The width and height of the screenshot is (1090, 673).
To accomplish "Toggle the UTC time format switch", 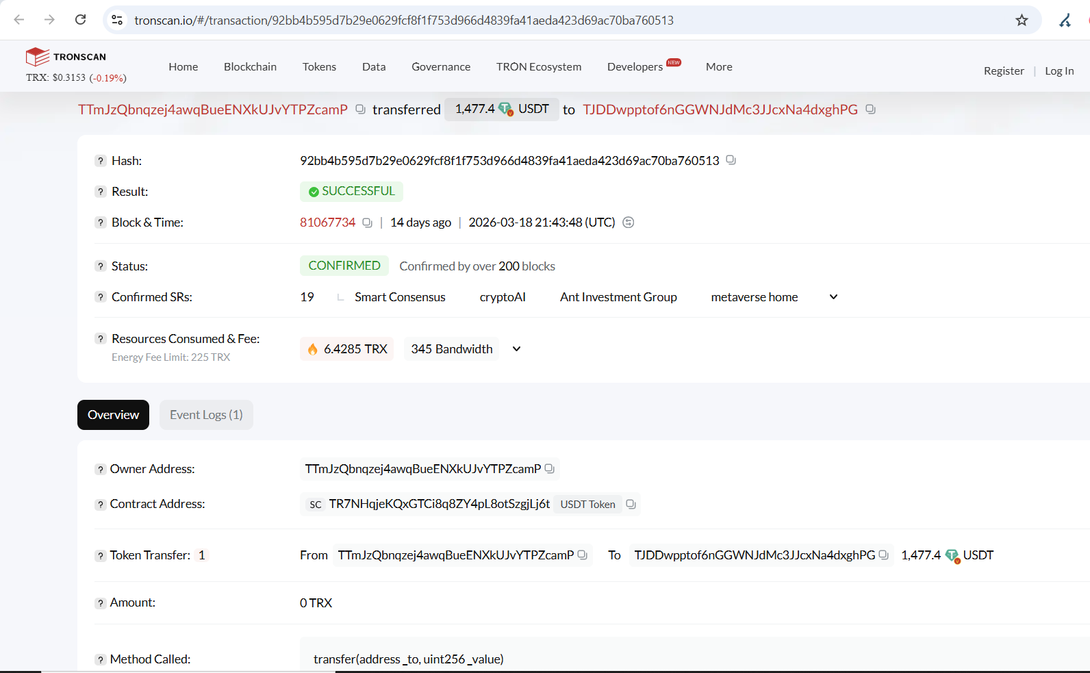I will 628,223.
